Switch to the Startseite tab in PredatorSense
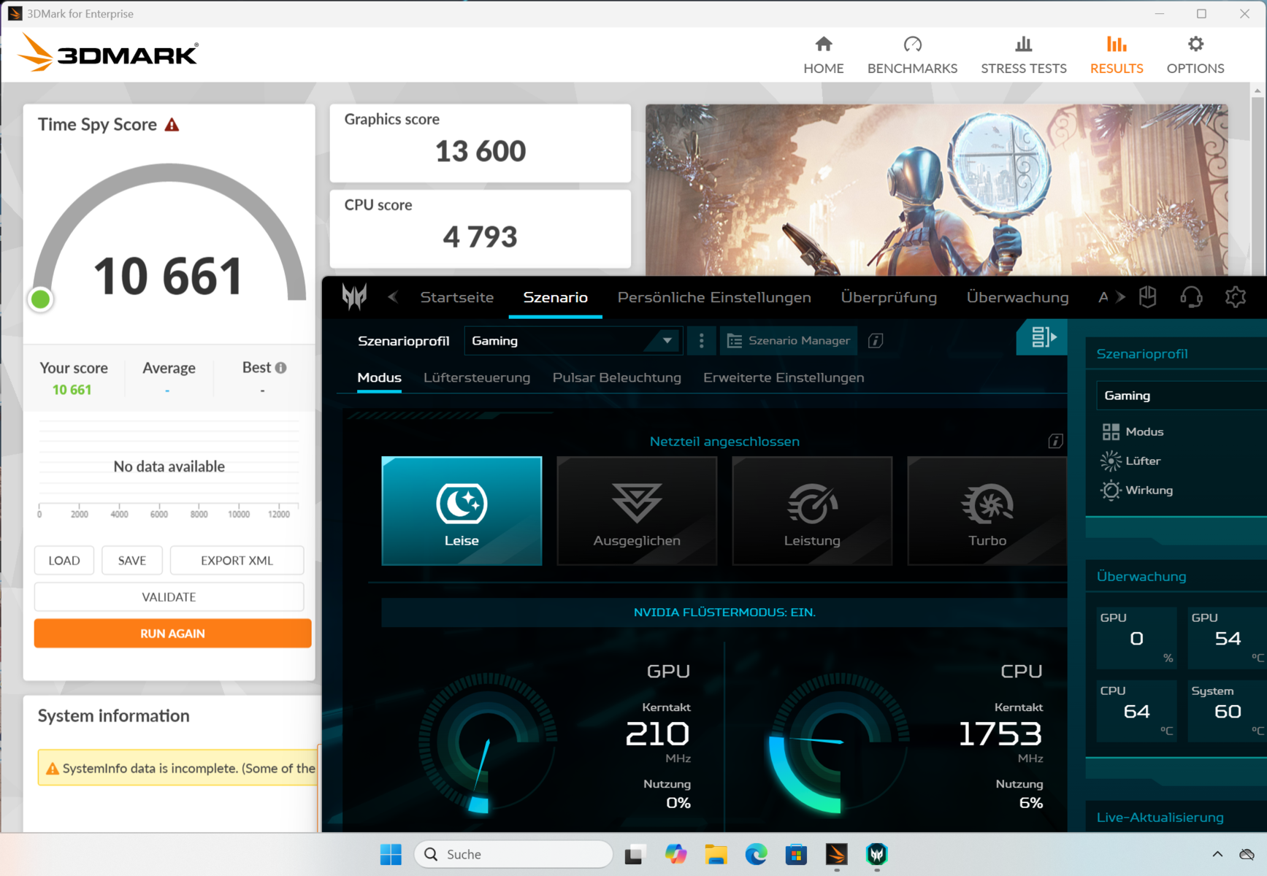 pyautogui.click(x=457, y=297)
